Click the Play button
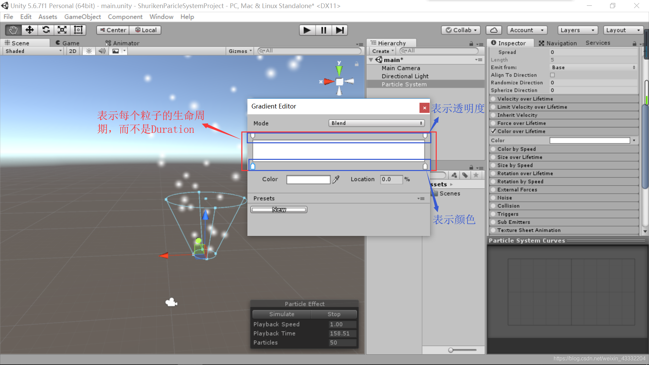 pos(307,30)
